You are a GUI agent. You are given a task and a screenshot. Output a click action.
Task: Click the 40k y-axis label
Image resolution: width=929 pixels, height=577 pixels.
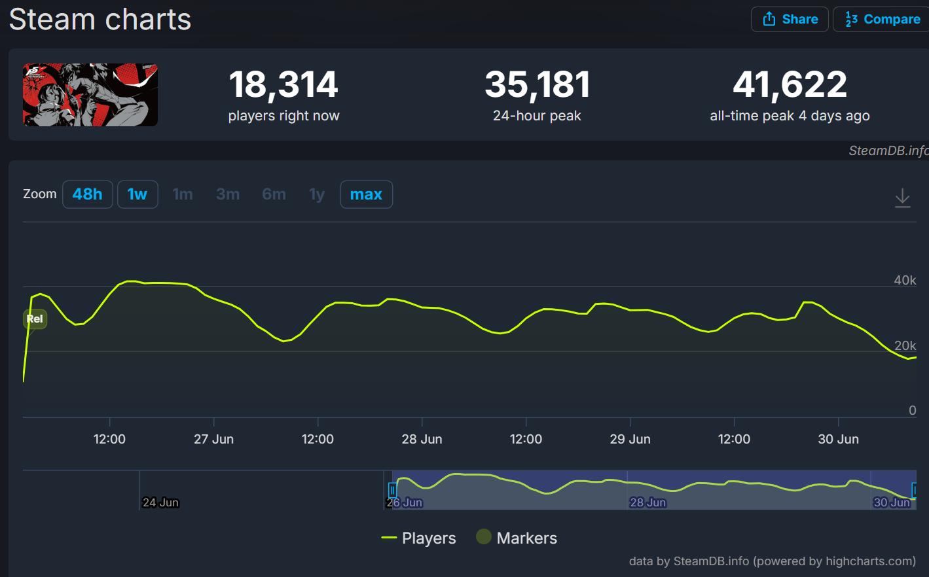click(x=905, y=280)
